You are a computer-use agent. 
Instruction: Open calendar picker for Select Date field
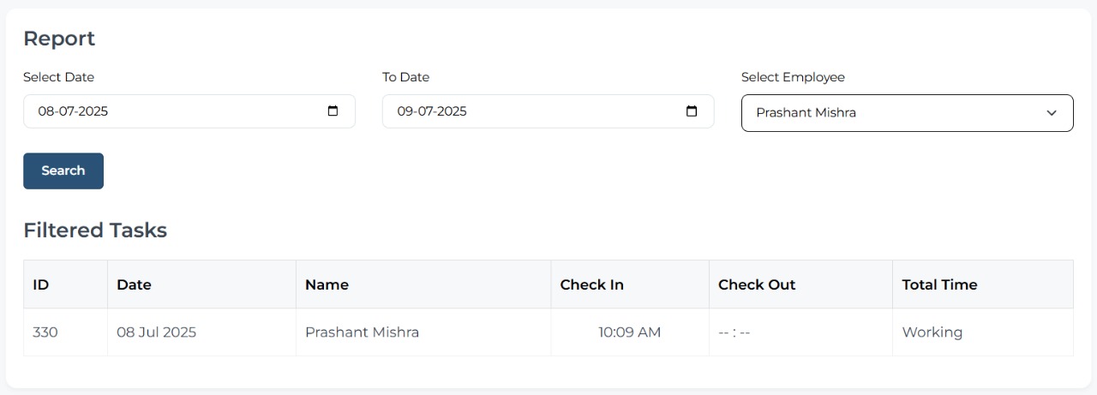pyautogui.click(x=333, y=111)
